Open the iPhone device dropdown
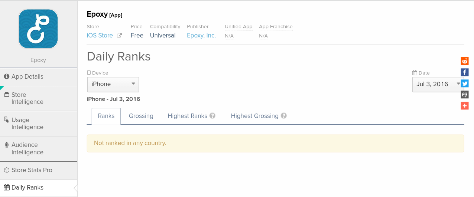The image size is (474, 197). (113, 84)
